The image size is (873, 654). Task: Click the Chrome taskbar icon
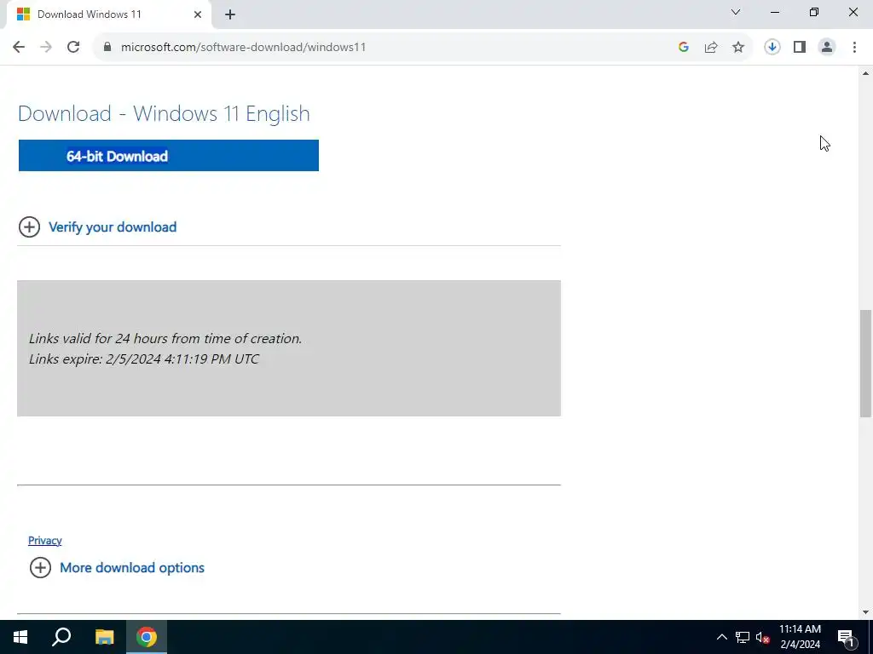(147, 637)
